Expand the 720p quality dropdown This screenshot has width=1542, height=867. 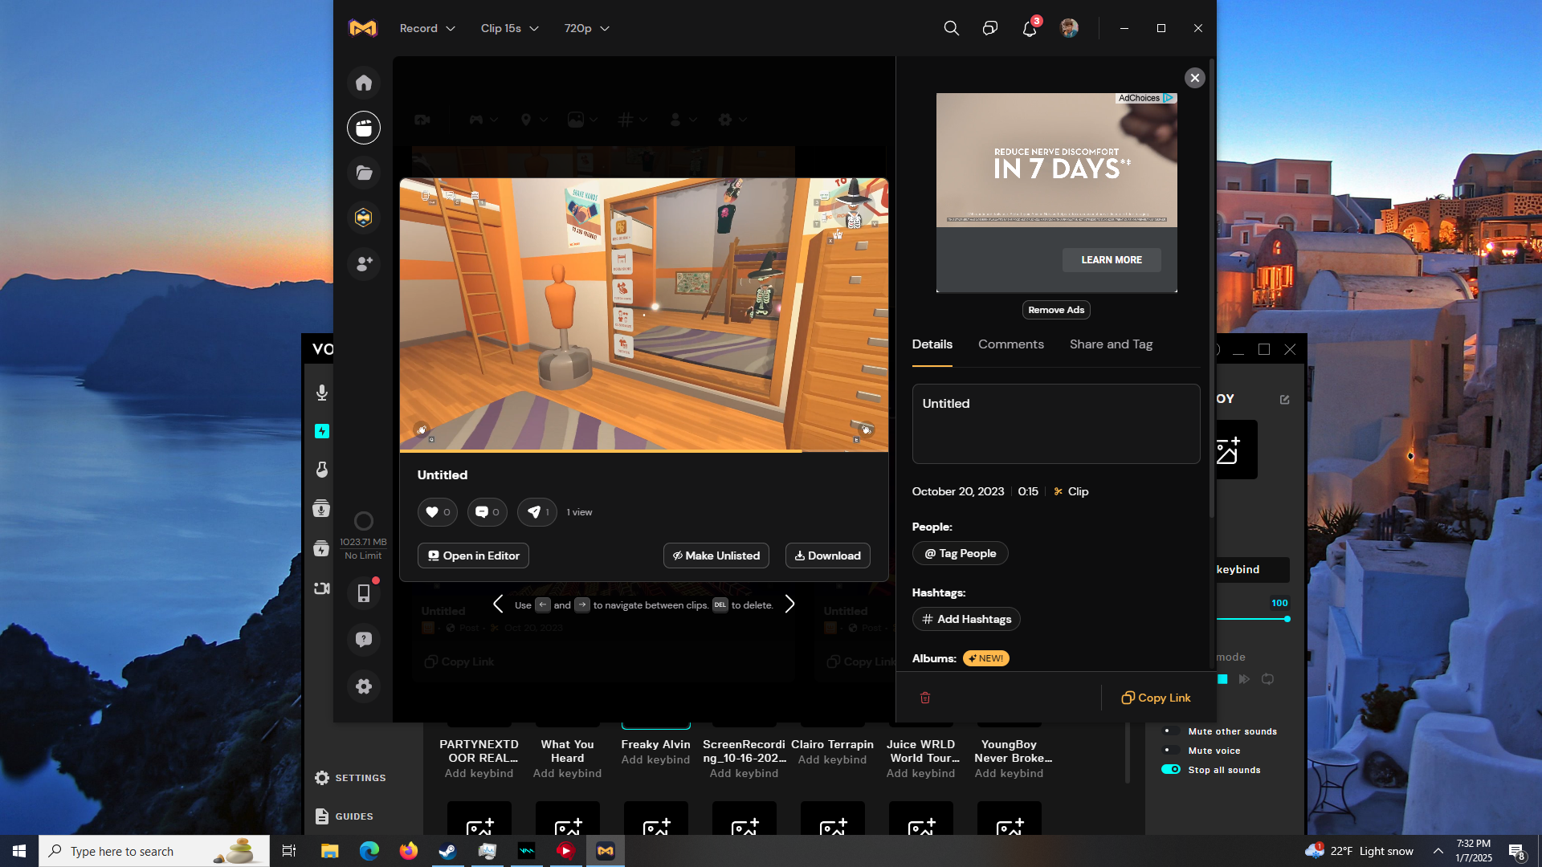pos(586,29)
